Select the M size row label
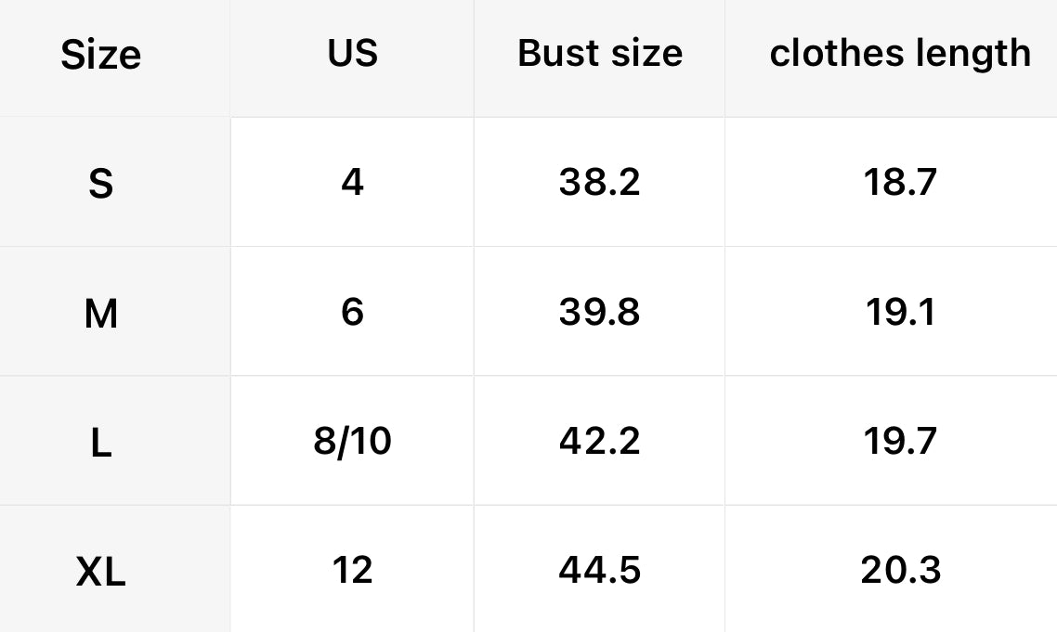1057x632 pixels. coord(100,314)
